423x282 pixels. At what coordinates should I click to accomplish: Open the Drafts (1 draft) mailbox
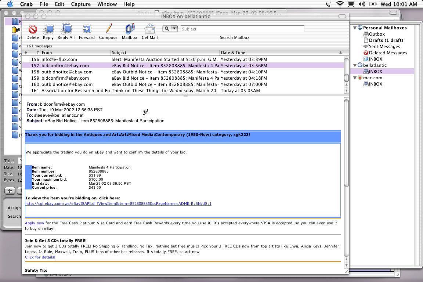[383, 40]
